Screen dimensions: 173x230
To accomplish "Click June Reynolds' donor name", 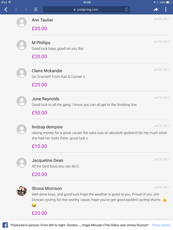I will tap(46, 99).
